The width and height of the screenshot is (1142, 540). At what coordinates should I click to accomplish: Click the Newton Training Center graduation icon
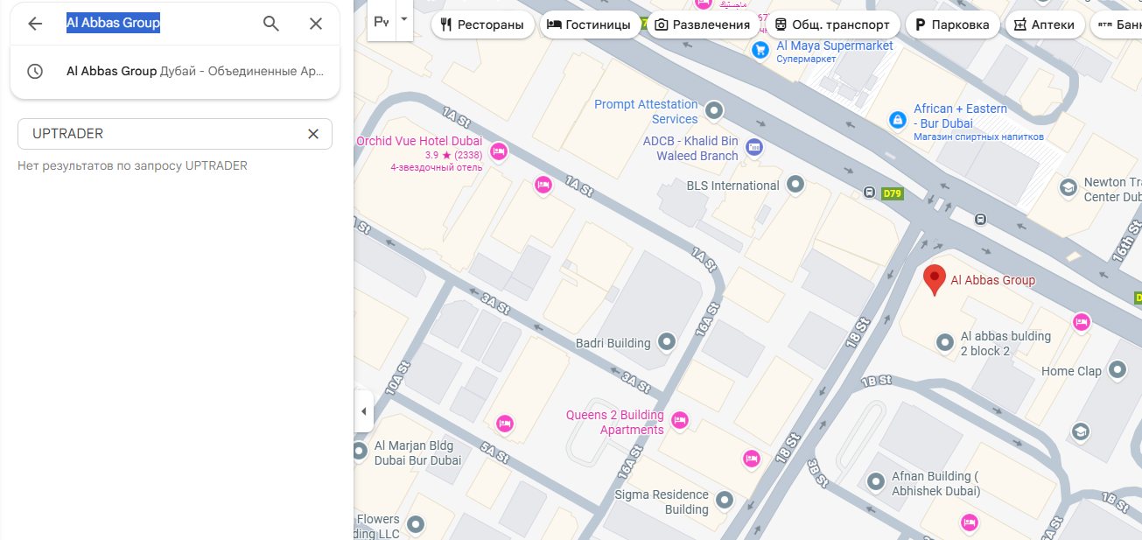(x=1068, y=188)
